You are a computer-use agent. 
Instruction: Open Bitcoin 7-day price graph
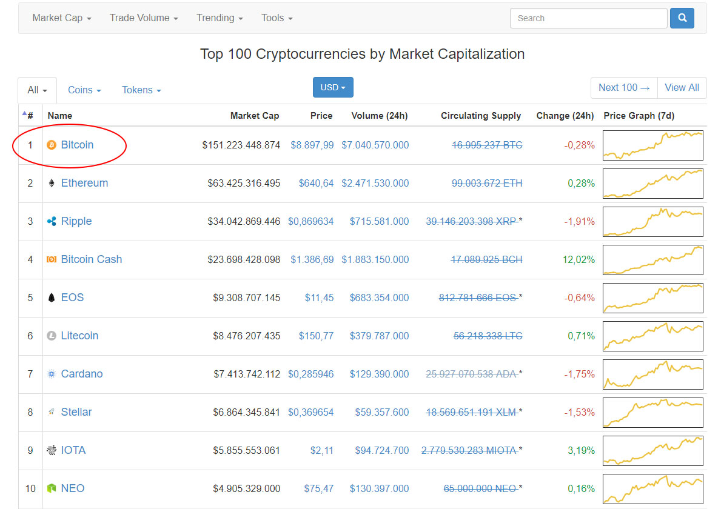tap(653, 145)
